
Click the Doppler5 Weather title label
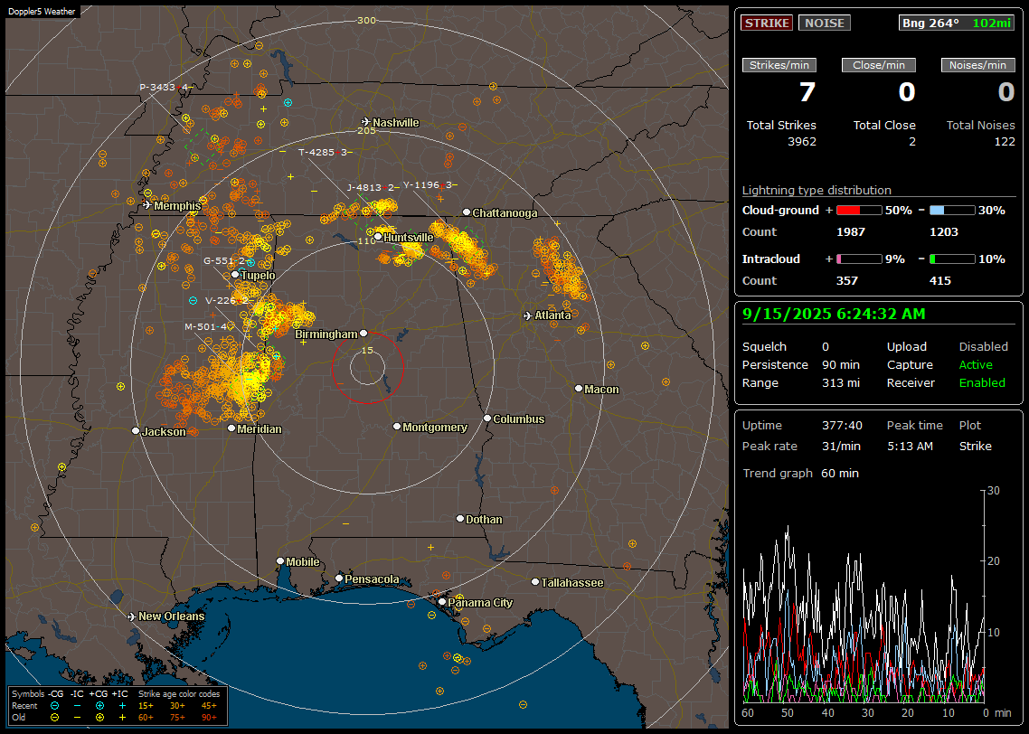pyautogui.click(x=42, y=12)
